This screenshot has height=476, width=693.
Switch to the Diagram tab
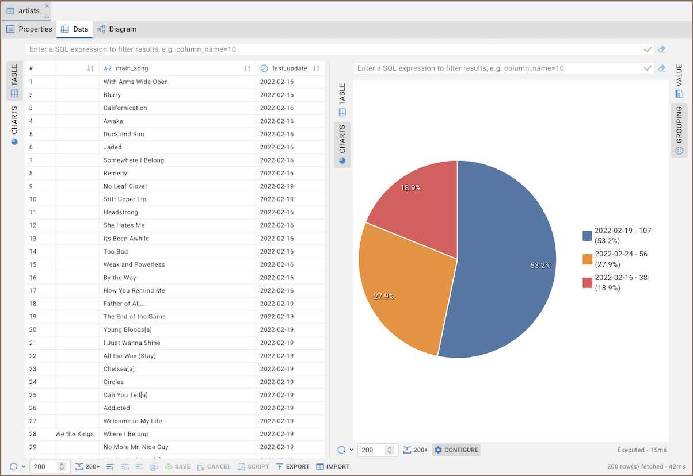[x=116, y=29]
